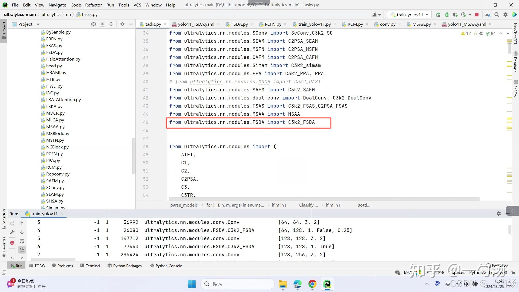Click the Translate icon in top toolbar
This screenshot has width=519, height=292.
tap(488, 15)
